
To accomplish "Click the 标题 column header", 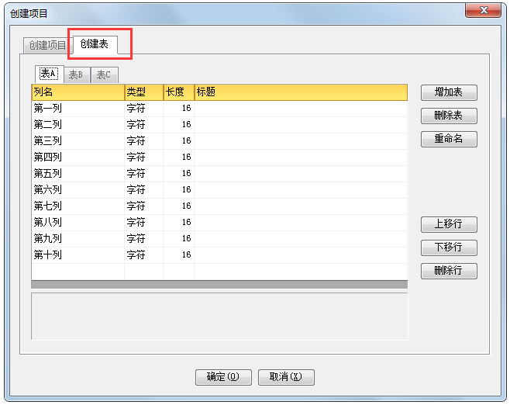I will click(301, 92).
